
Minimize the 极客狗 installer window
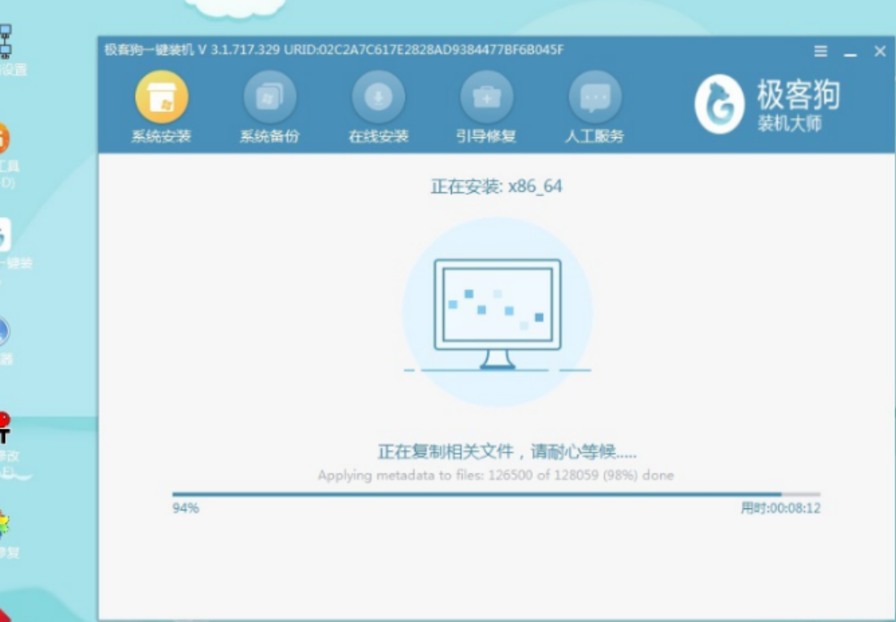click(x=850, y=52)
